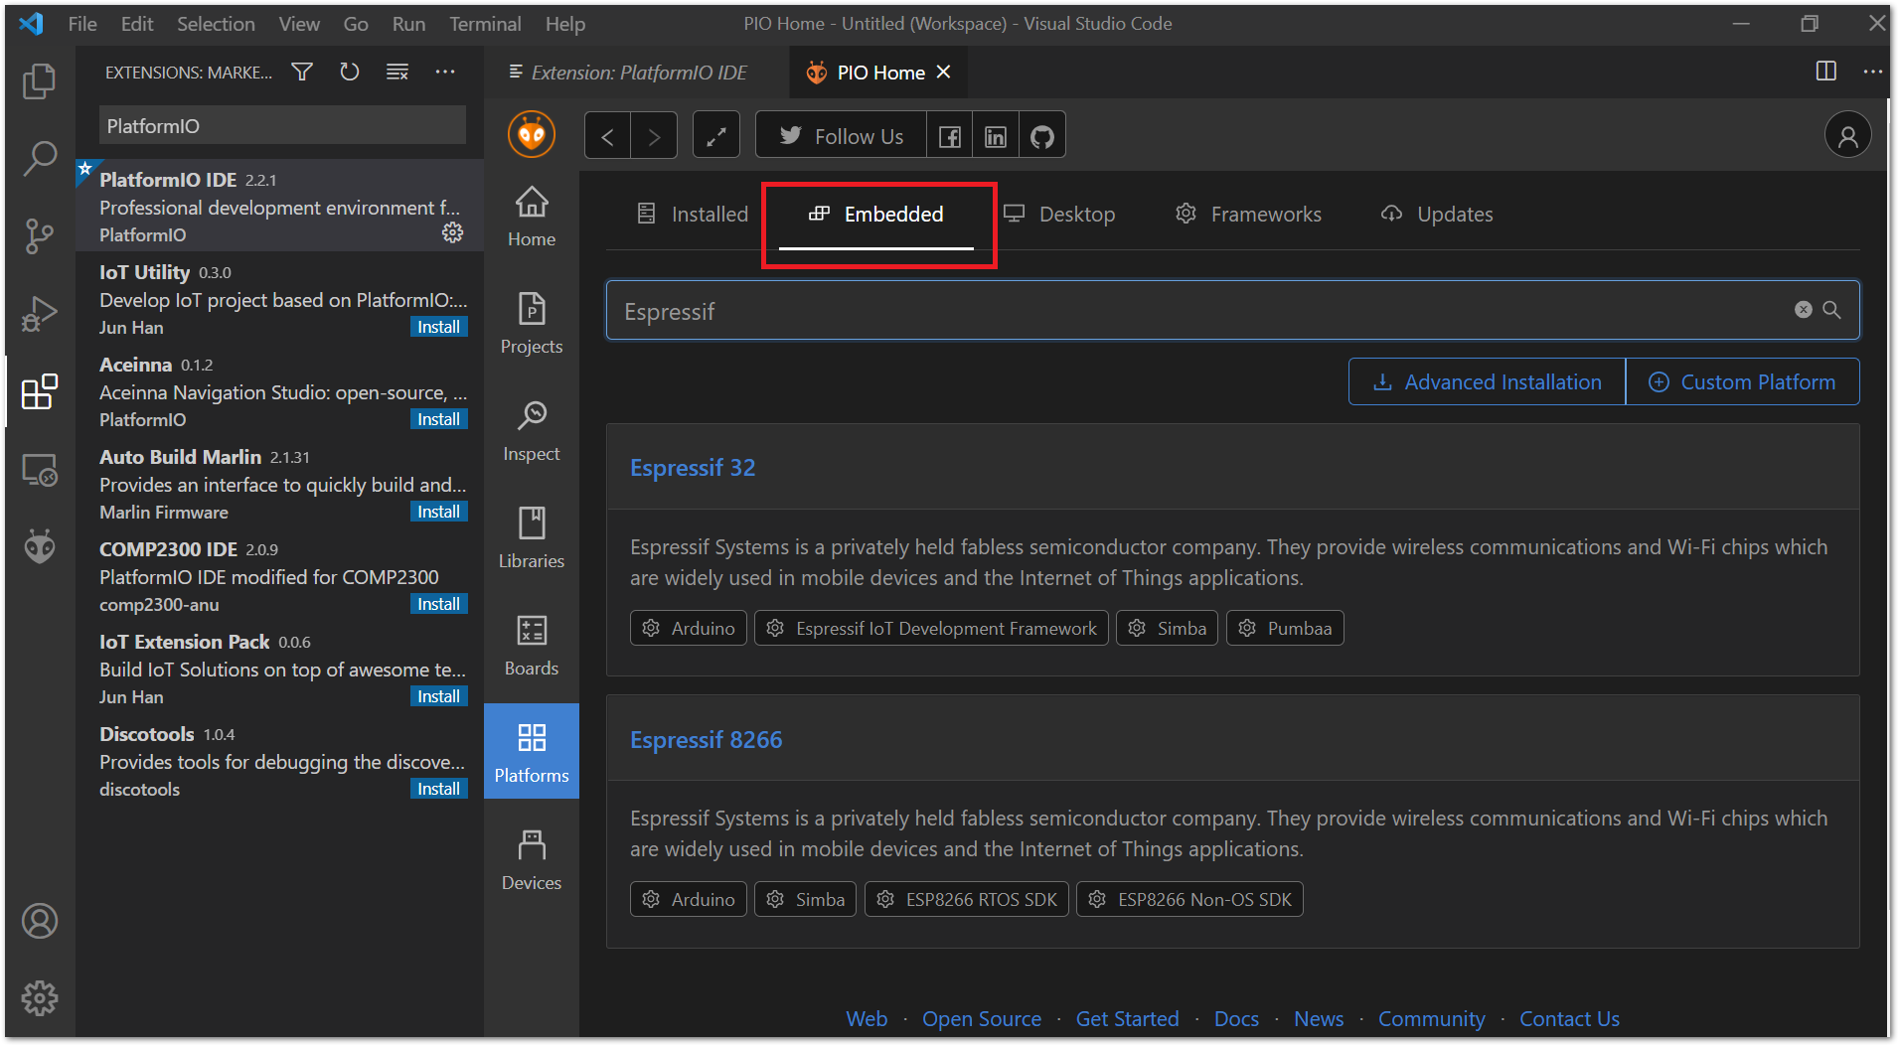Open the Extensions view icon

tap(39, 391)
